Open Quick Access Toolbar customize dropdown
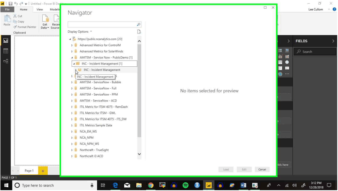The width and height of the screenshot is (338, 191). [26, 4]
